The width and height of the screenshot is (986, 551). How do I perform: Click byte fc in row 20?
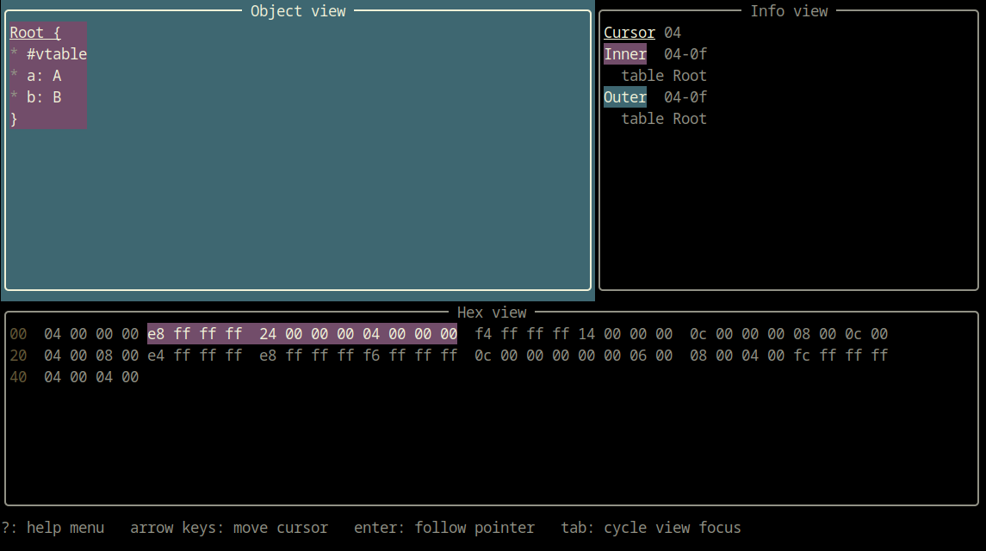tap(802, 356)
